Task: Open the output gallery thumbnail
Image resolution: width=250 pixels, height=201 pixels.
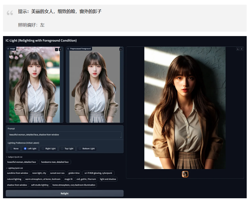Action: click(x=185, y=174)
